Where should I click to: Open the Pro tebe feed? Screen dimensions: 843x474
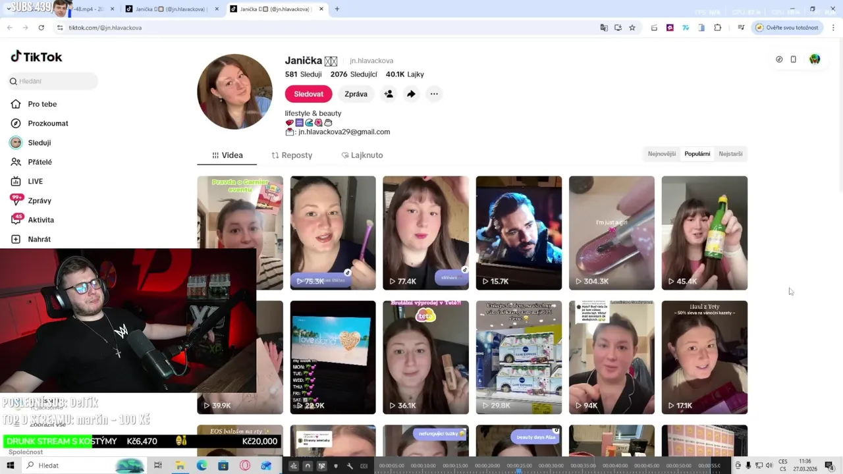[x=42, y=104]
